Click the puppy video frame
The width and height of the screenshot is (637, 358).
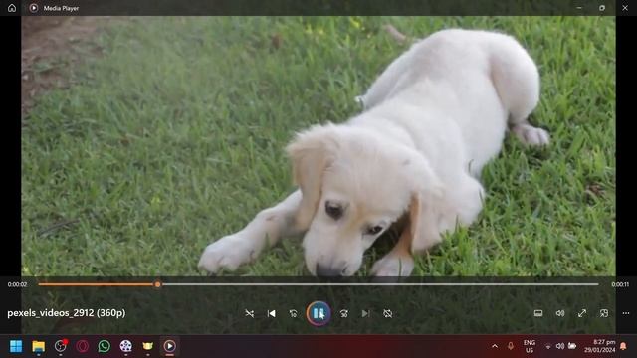click(x=318, y=146)
